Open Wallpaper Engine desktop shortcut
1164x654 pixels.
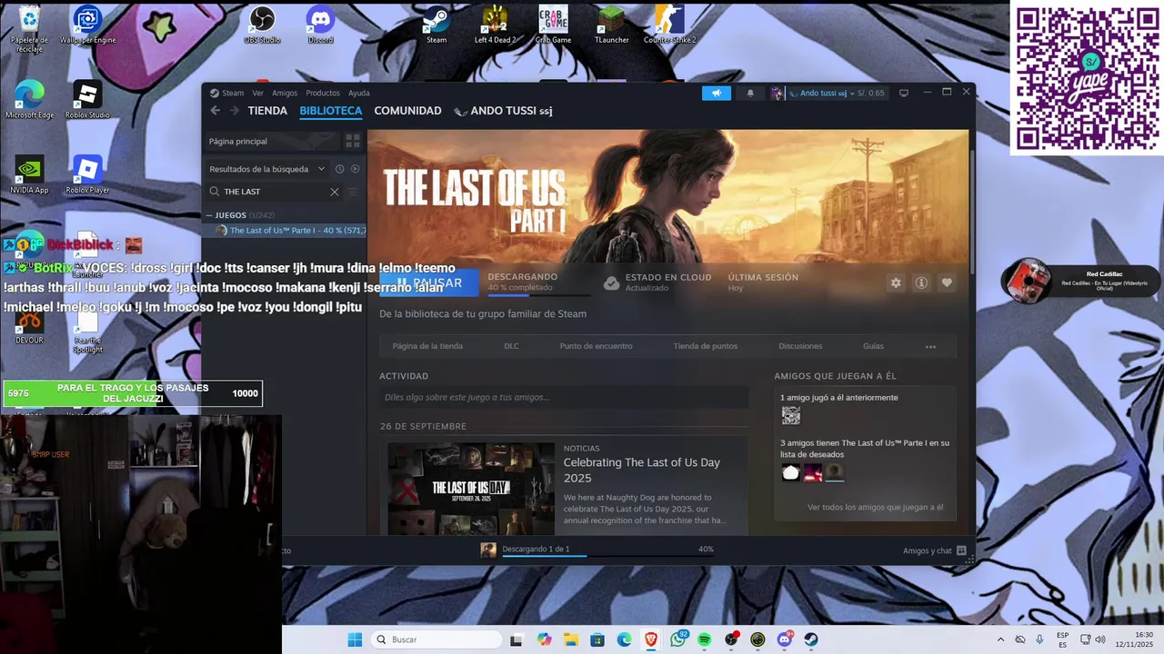pos(87,25)
